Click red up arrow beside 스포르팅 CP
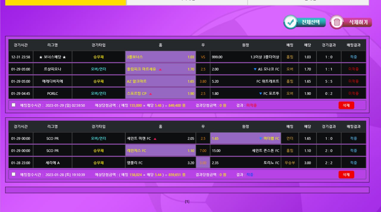This screenshot has height=212, width=381. click(150, 94)
